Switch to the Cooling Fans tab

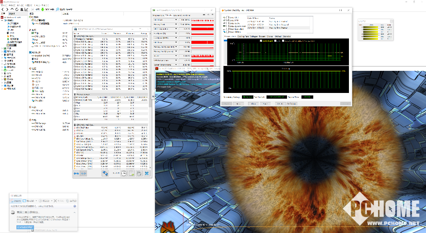(x=243, y=36)
